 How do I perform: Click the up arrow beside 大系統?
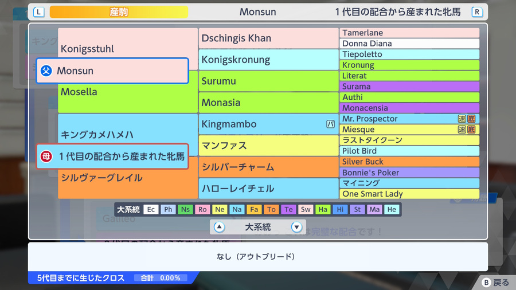click(219, 227)
